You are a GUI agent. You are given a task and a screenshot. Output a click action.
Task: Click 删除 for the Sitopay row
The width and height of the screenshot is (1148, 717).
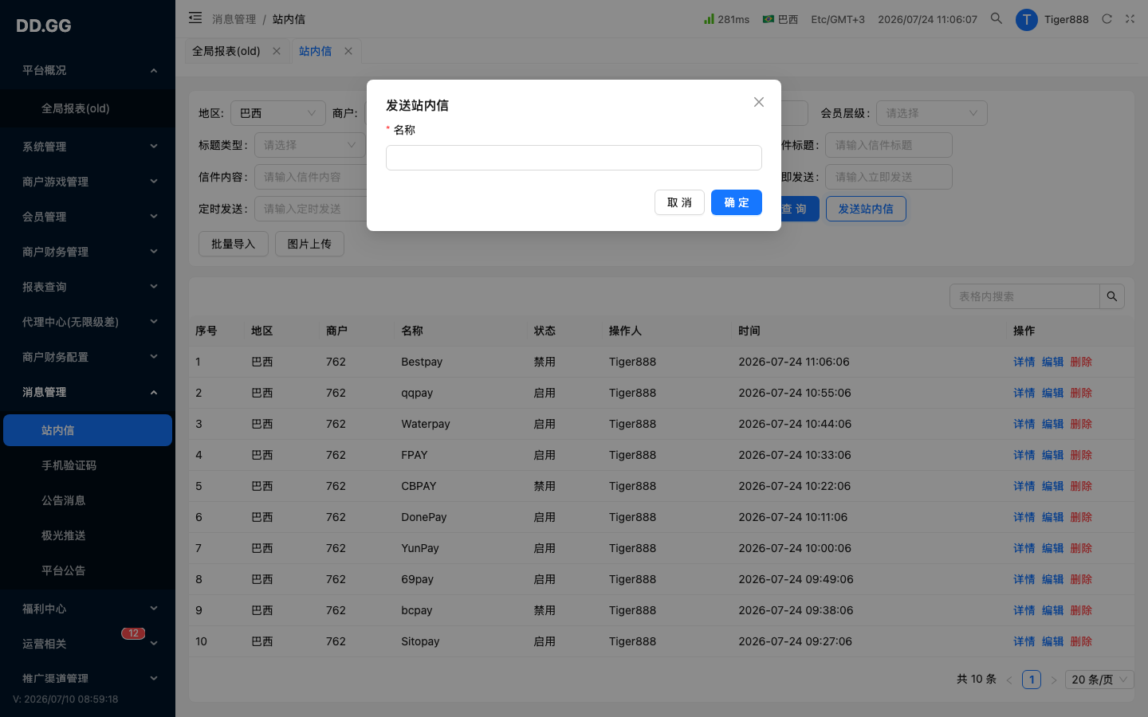point(1081,641)
